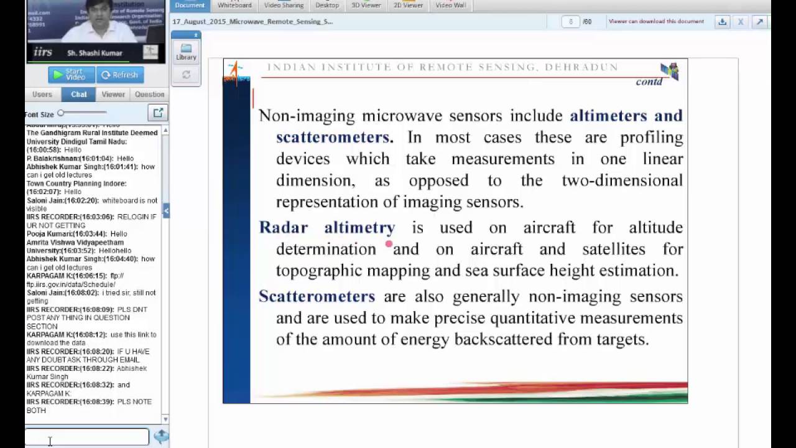The image size is (796, 448).
Task: Click the page number input field
Action: click(x=570, y=22)
